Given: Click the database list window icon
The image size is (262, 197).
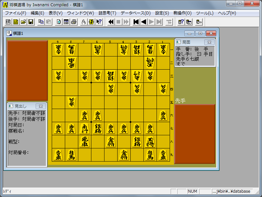Looking at the screenshot, I should (189, 22).
